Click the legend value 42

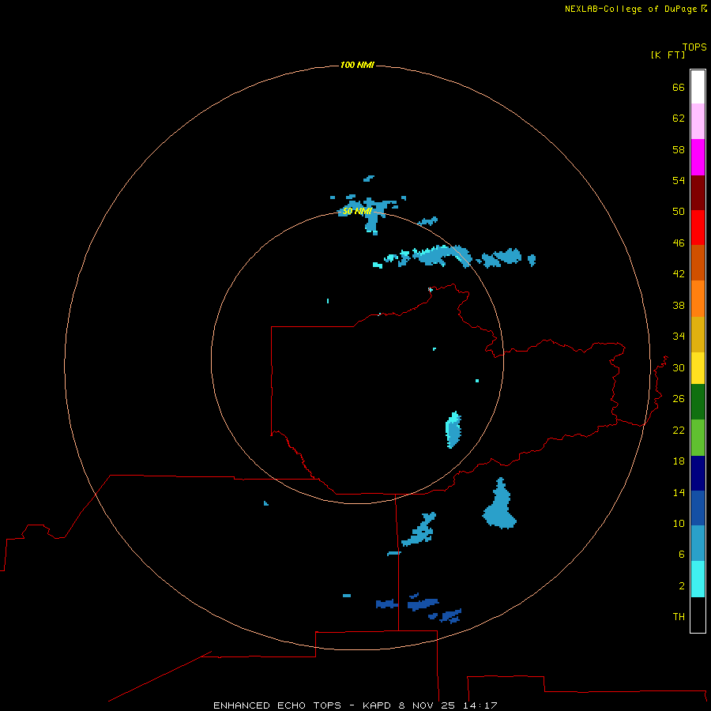(679, 274)
